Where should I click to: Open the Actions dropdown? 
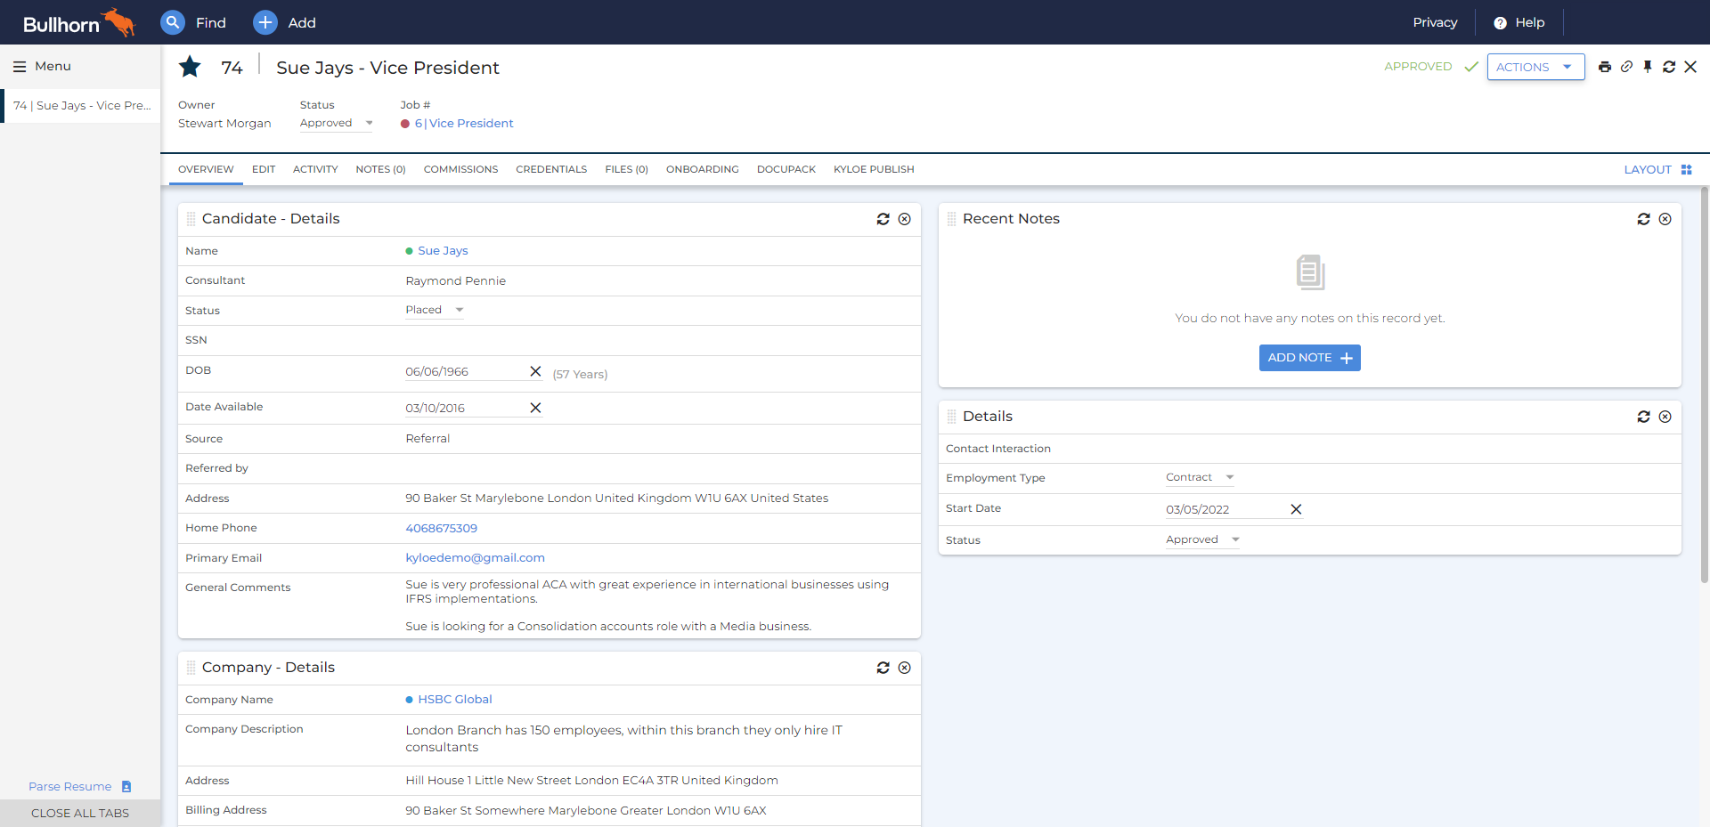tap(1535, 67)
